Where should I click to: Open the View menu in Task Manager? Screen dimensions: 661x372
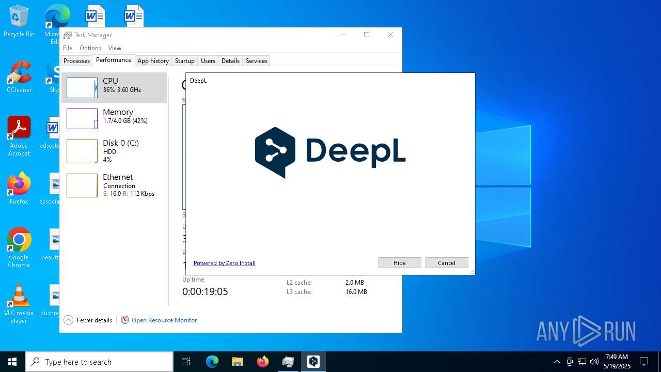115,48
